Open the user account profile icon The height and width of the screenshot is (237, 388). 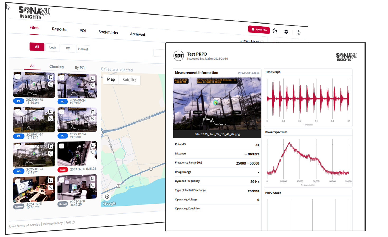pos(299,33)
